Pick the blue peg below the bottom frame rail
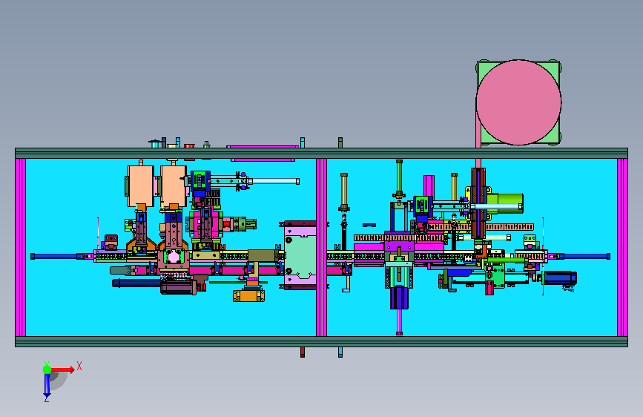 tap(340, 352)
